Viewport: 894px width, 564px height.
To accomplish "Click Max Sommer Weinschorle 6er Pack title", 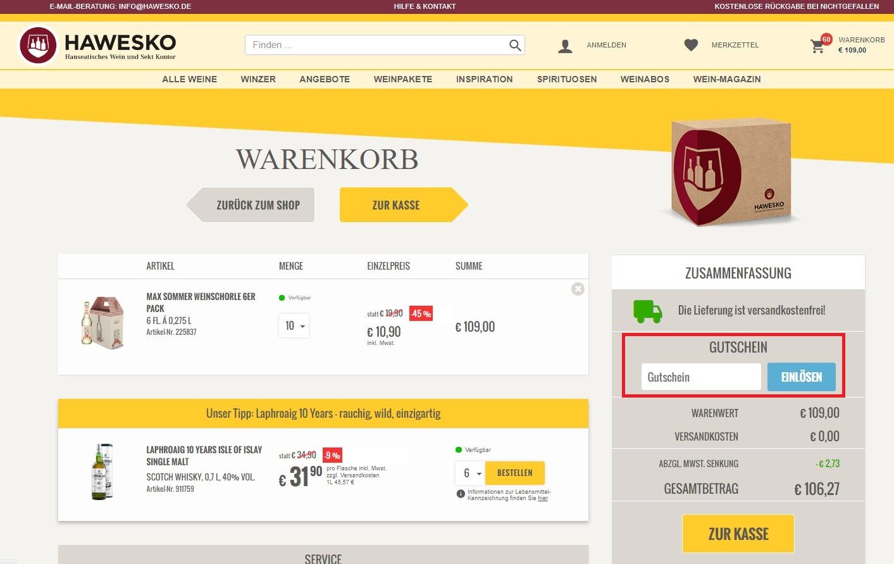I will [x=201, y=303].
